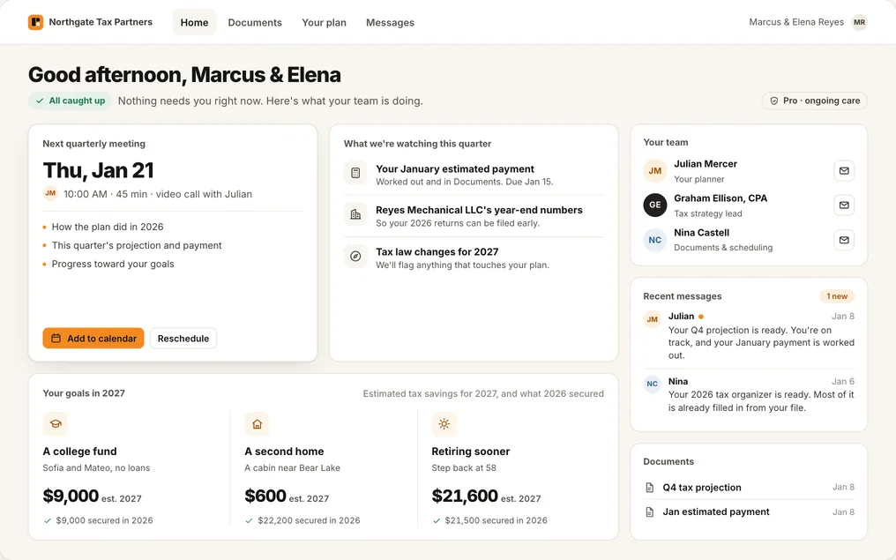Click Nina Castell's name in Your team

tap(702, 233)
